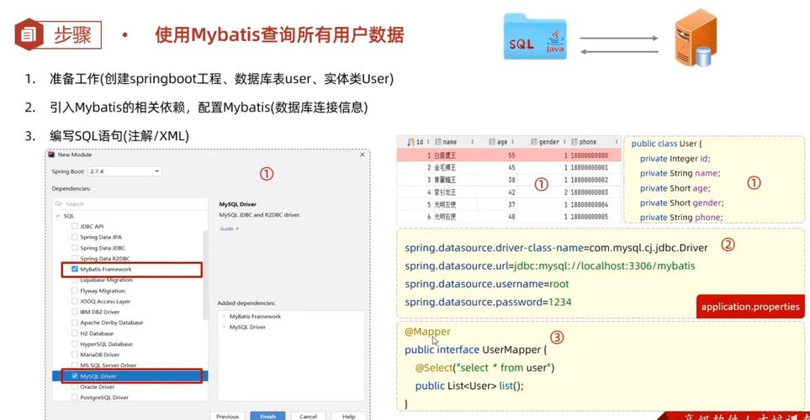Click the spring.datasource.password=1234 line
This screenshot has height=420, width=810.
click(x=488, y=302)
